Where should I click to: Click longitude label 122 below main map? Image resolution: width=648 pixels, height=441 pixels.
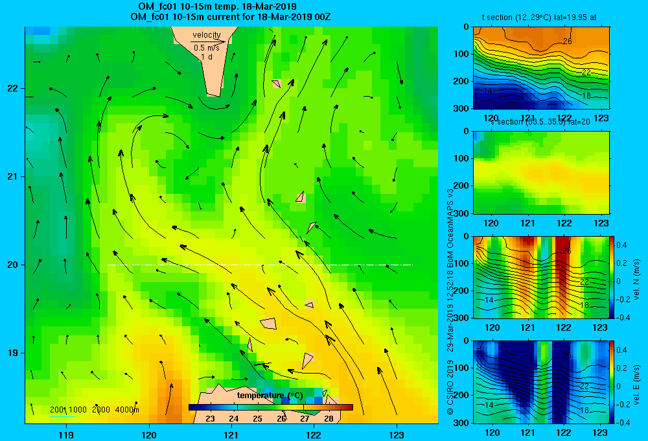point(314,435)
